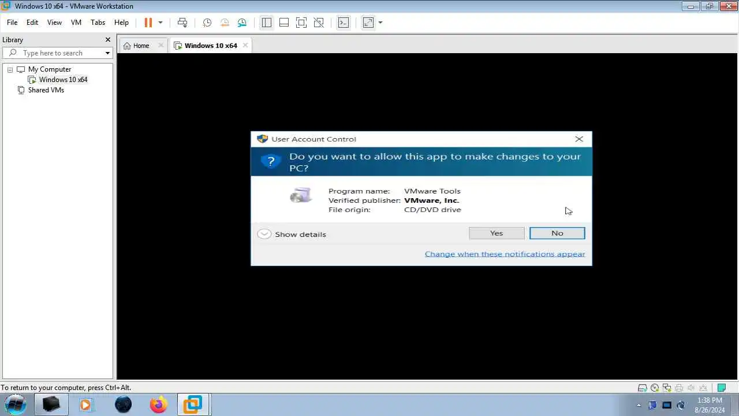739x416 pixels.
Task: Open the power options dropdown arrow beside Pause
Action: 161,23
